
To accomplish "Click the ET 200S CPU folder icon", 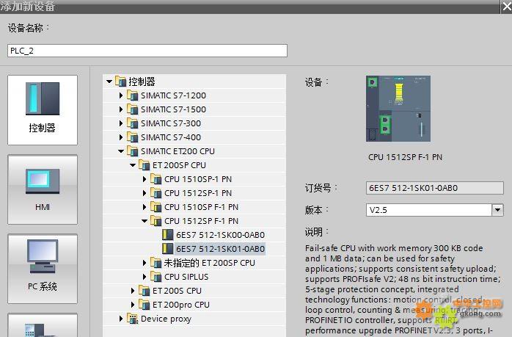I will 144,291.
